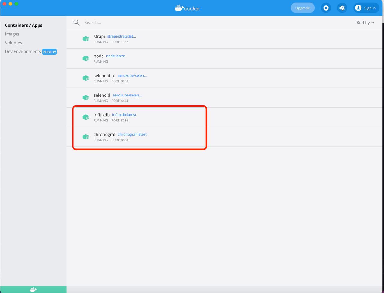Click the Docker whale logo in header
The height and width of the screenshot is (293, 384).
188,8
